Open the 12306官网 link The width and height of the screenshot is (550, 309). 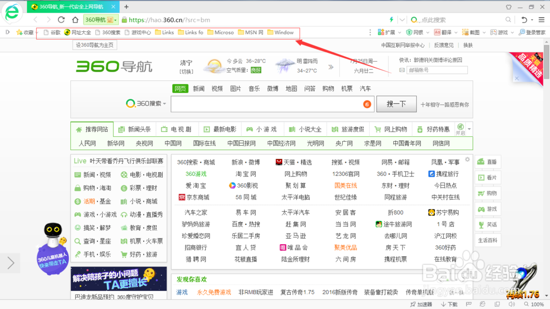click(345, 174)
